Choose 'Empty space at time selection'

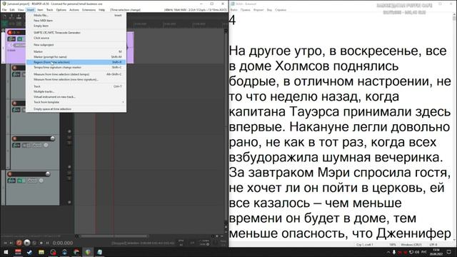tap(76, 109)
